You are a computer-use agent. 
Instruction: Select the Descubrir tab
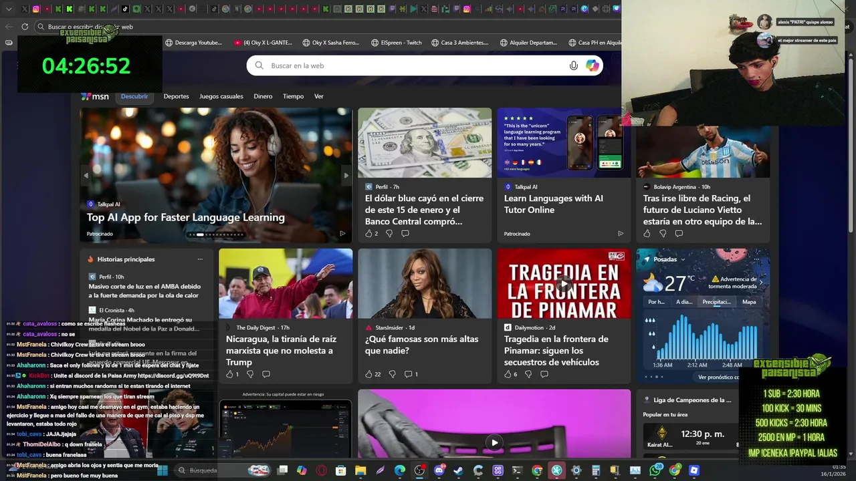click(x=134, y=96)
